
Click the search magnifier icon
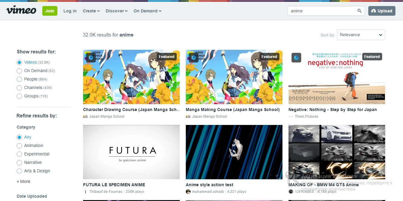[359, 11]
